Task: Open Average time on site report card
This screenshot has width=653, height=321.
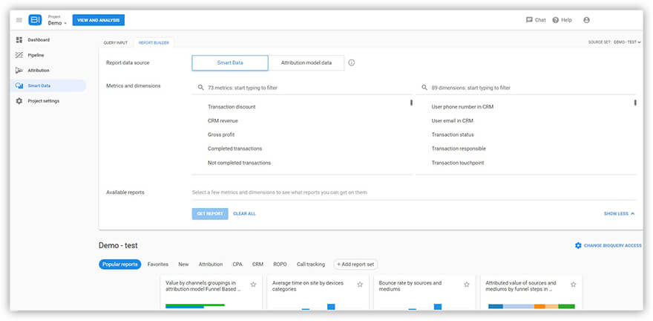Action: coord(318,293)
